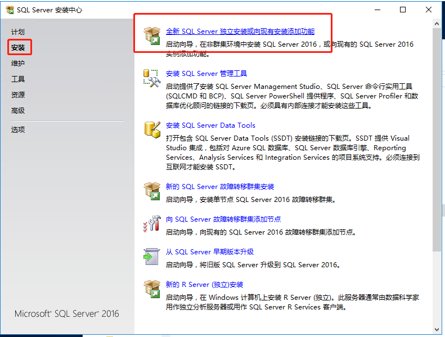445x337 pixels.
Task: Click the add node to cluster icon
Action: [152, 223]
